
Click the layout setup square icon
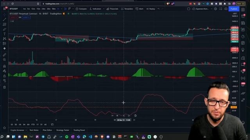point(189,9)
